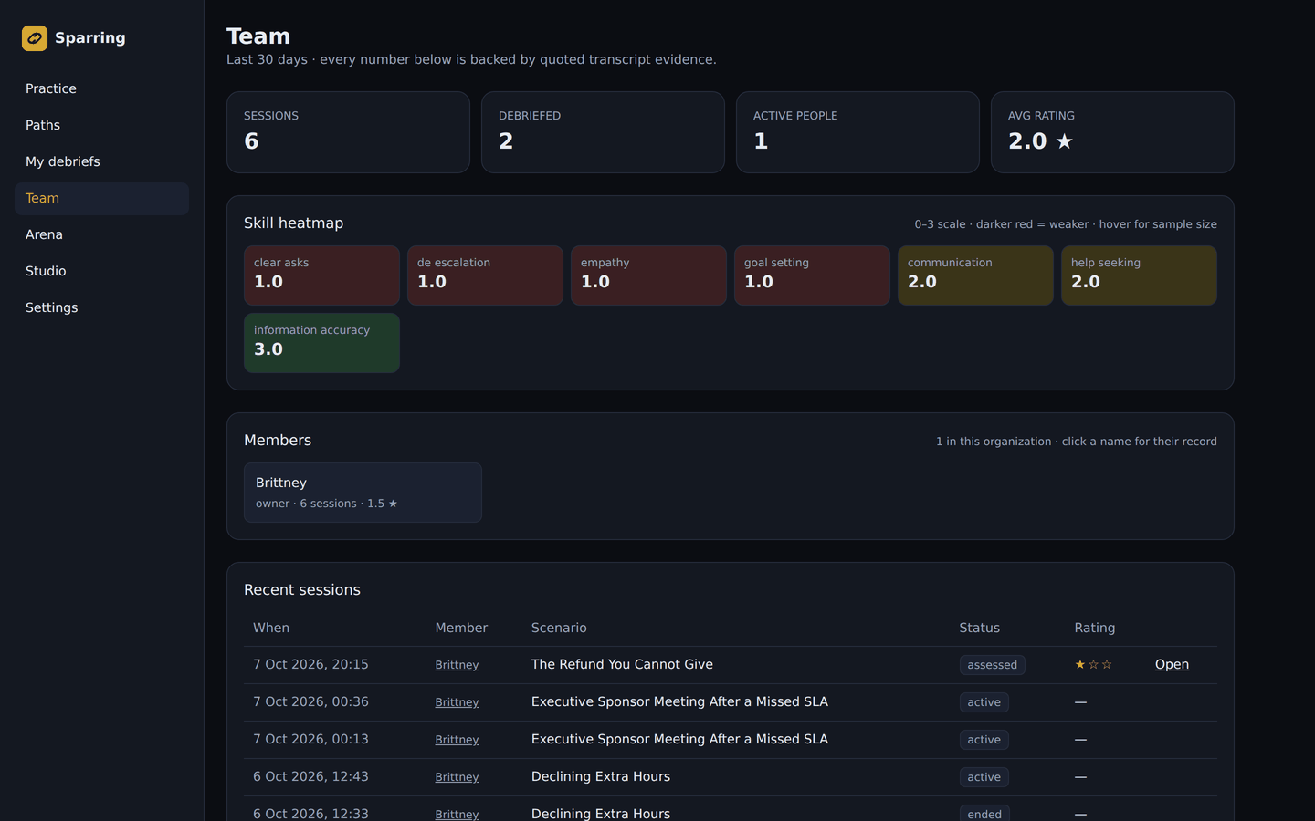Click the Sparring logo icon

[35, 38]
